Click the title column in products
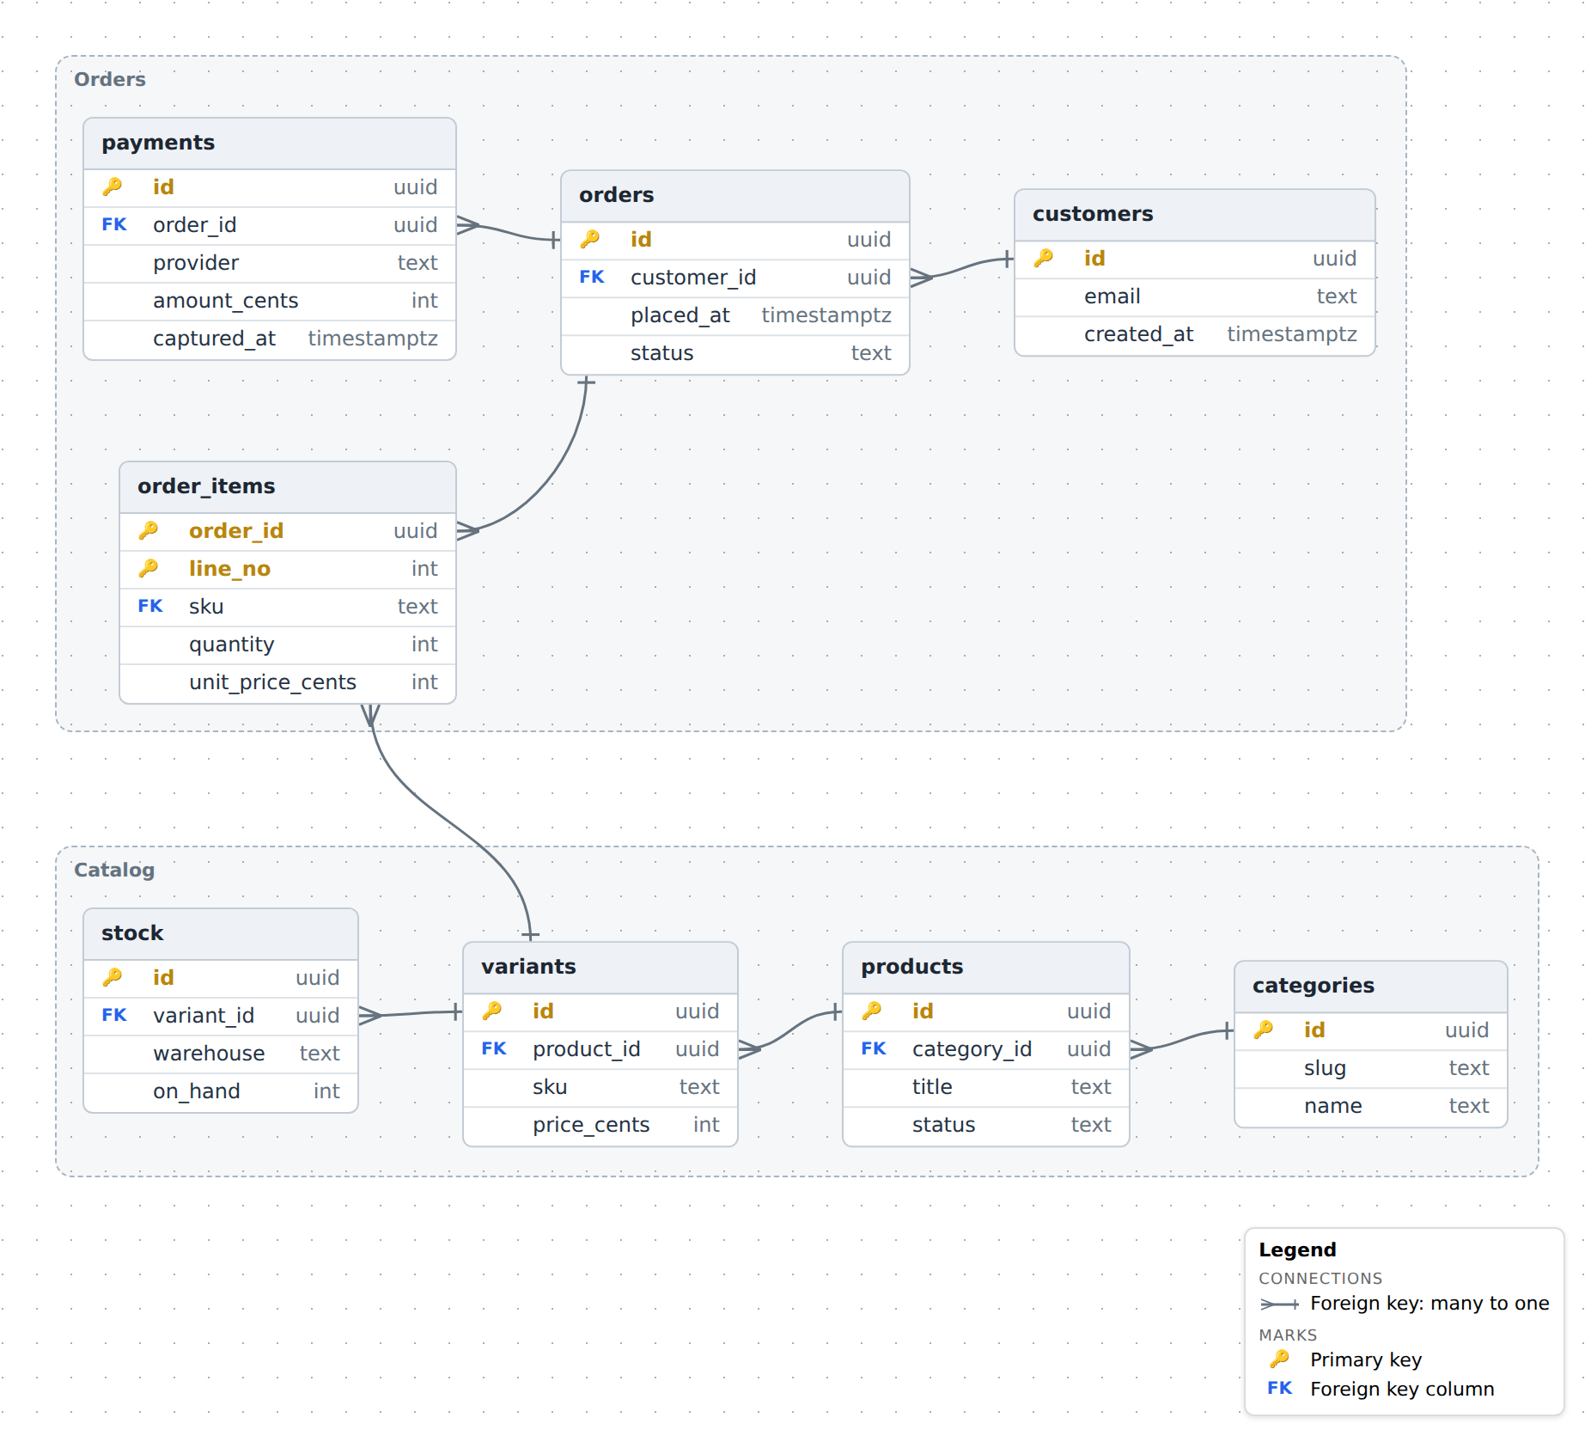1591x1442 pixels. pyautogui.click(x=986, y=1087)
